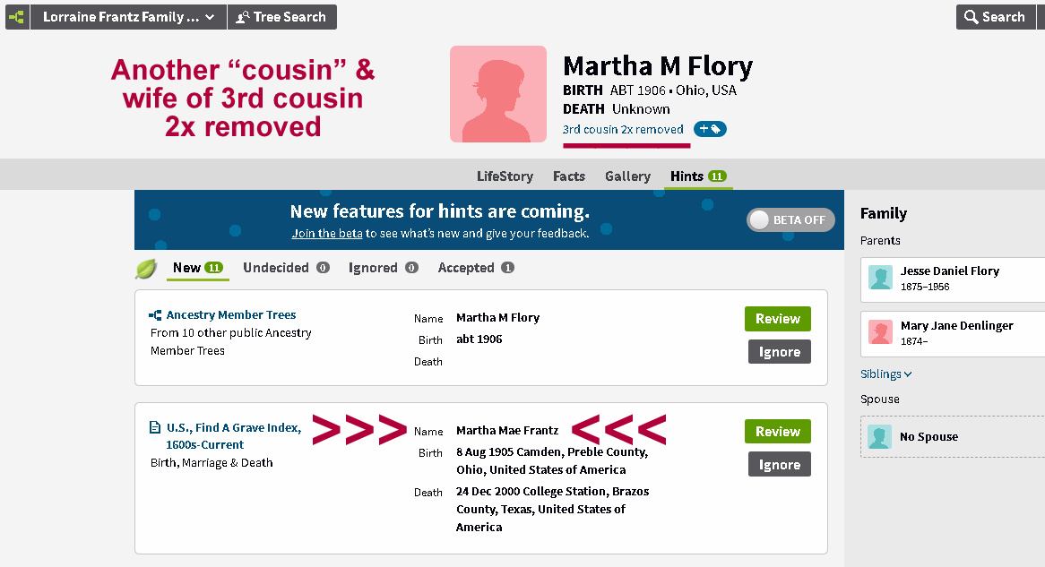This screenshot has height=567, width=1045.
Task: Toggle the BETA OFF switch
Action: click(x=790, y=220)
